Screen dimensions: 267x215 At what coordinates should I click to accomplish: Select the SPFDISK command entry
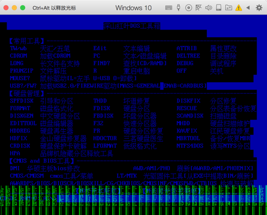(x=22, y=101)
